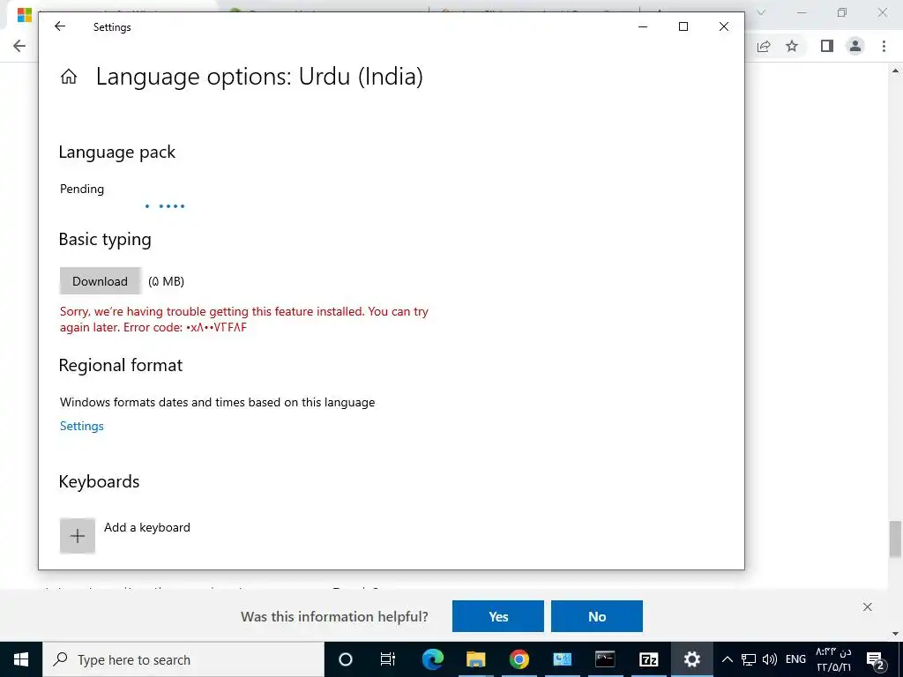Launch Microsoft Edge from taskbar

click(x=432, y=659)
